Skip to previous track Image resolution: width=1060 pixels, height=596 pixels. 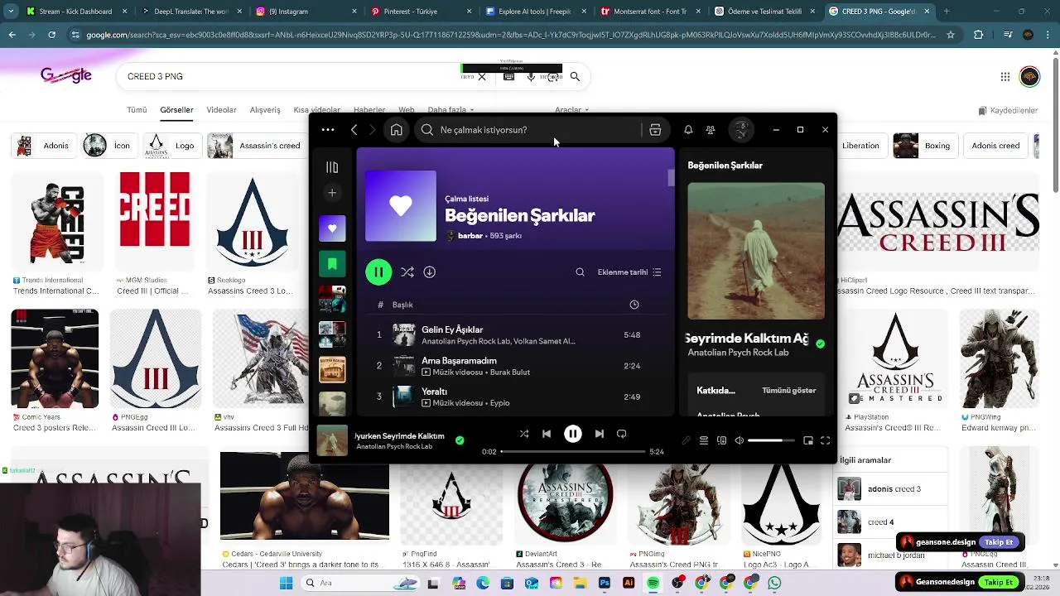click(547, 434)
